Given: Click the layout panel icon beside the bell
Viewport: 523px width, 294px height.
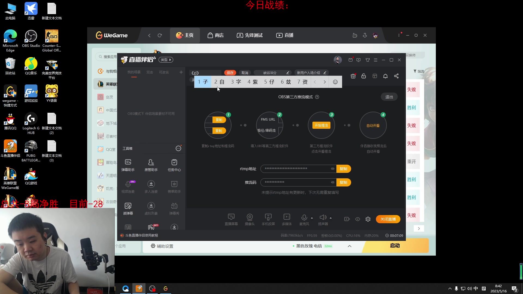Looking at the screenshot, I should [x=375, y=76].
